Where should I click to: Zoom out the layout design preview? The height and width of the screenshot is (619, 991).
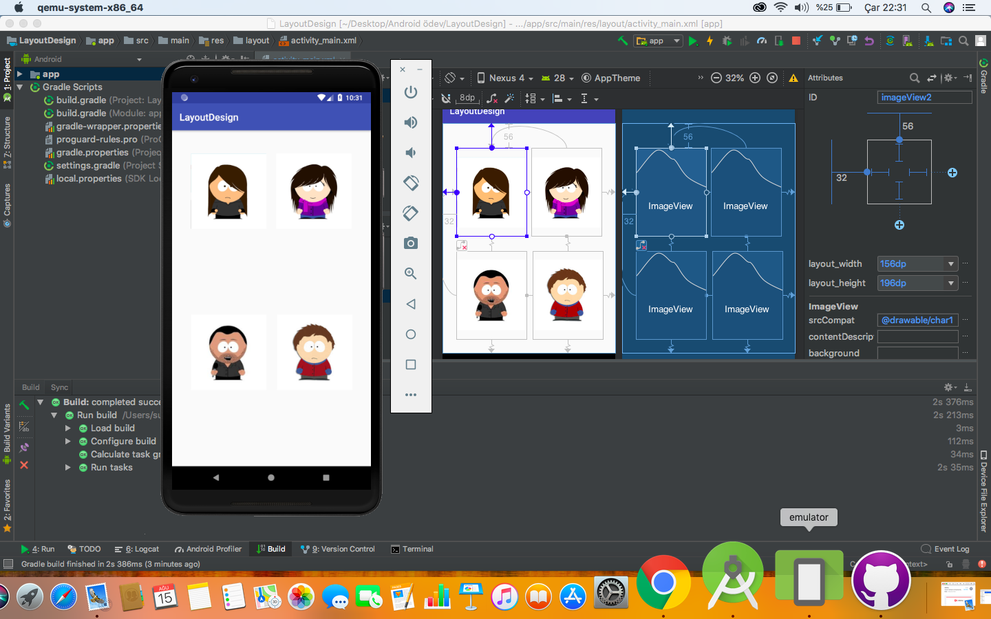pos(716,78)
